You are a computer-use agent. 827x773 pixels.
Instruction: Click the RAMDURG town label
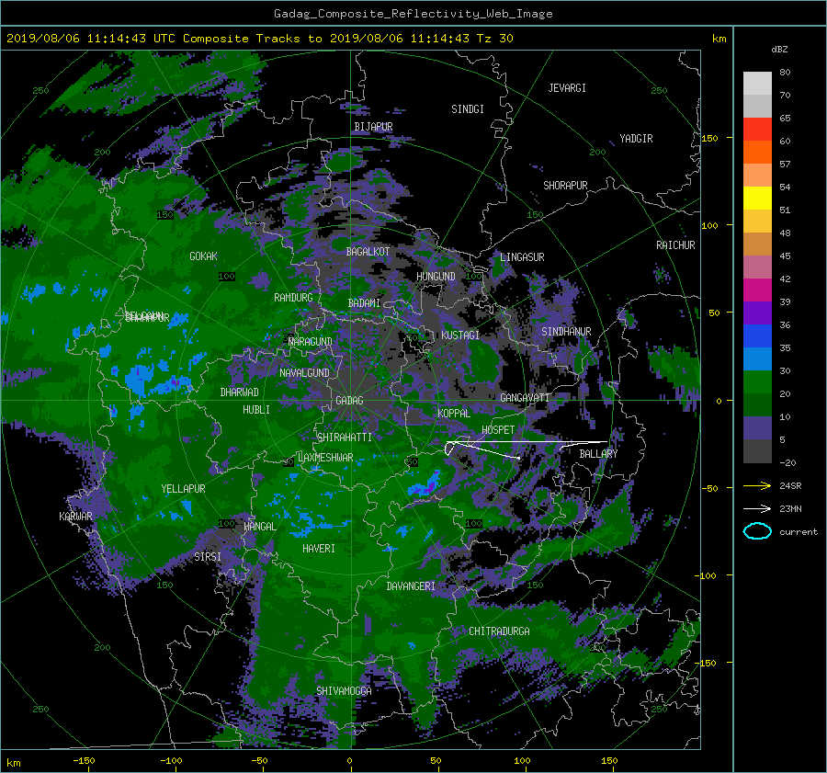tap(293, 298)
